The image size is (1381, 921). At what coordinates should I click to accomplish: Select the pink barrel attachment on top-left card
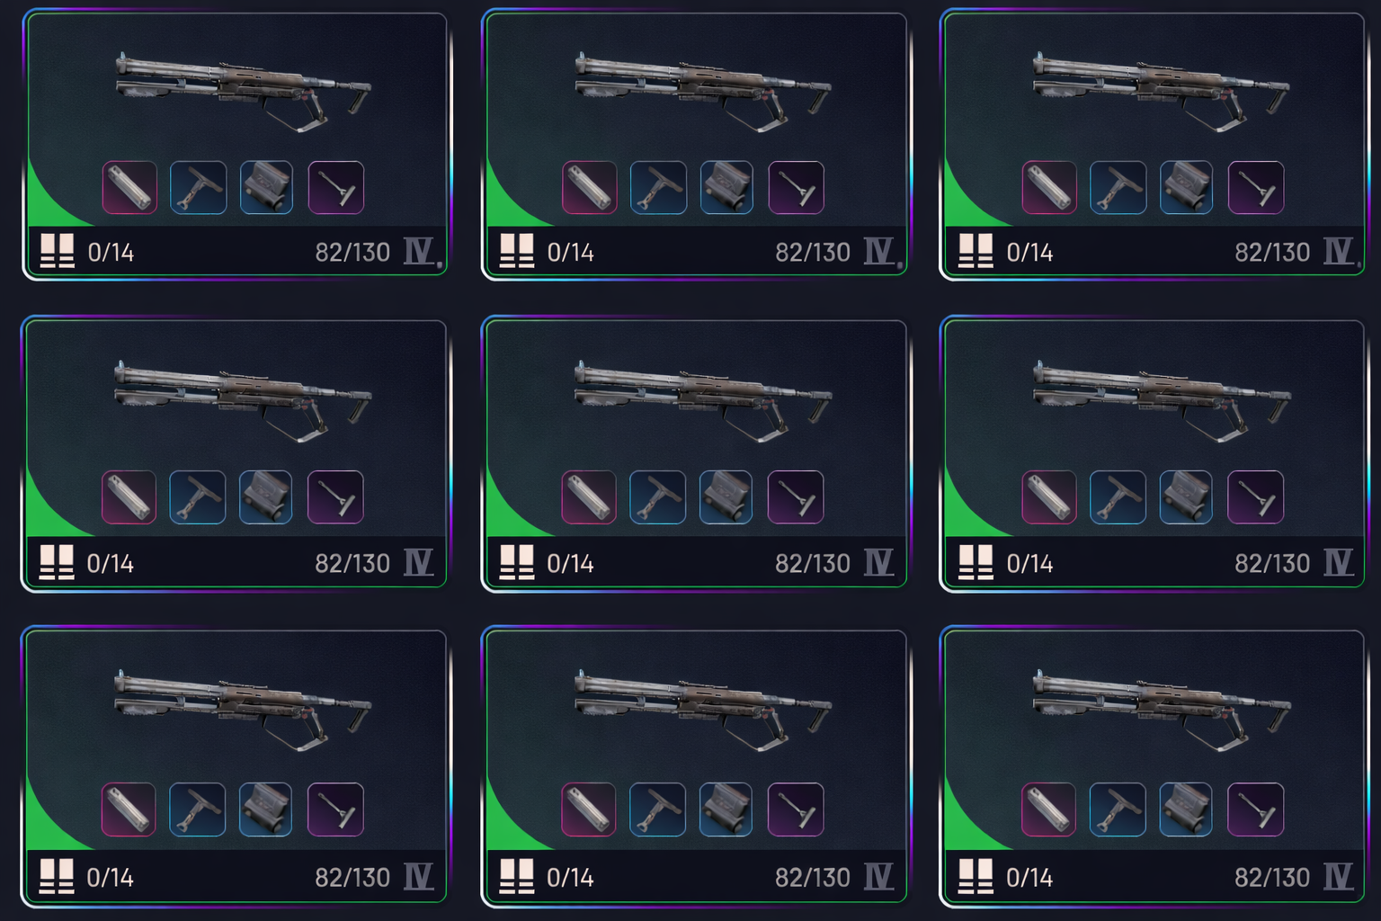click(x=129, y=187)
